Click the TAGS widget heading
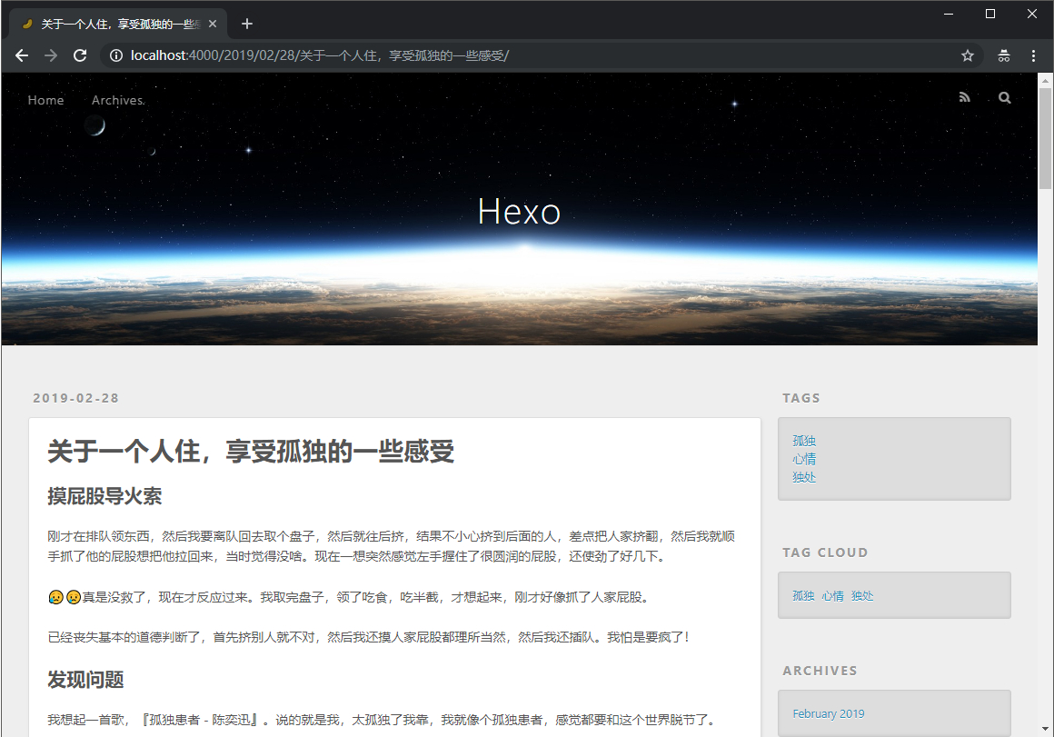1054x737 pixels. pos(801,398)
